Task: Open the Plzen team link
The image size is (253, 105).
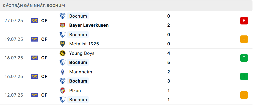Action: (75, 90)
